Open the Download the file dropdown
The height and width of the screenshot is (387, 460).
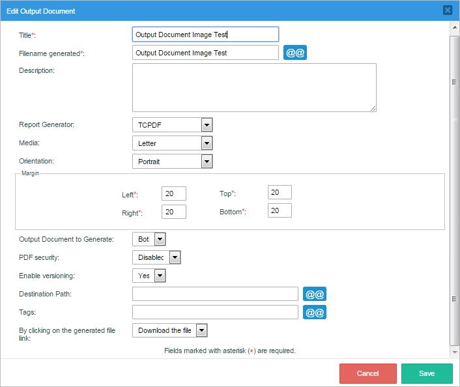point(169,330)
